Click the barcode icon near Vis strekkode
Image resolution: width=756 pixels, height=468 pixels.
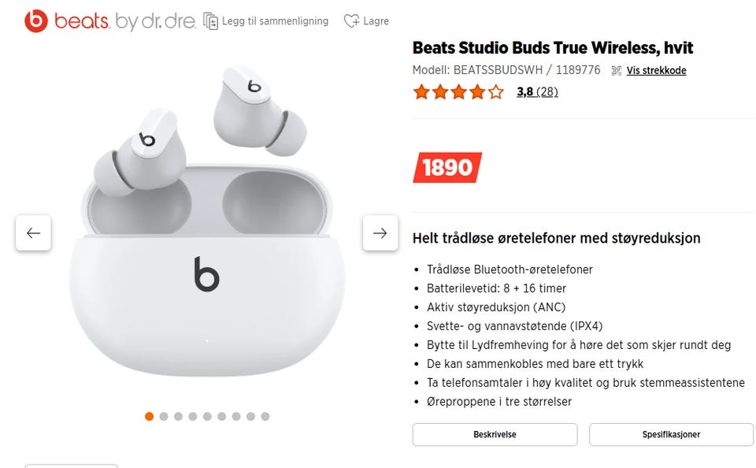point(616,71)
